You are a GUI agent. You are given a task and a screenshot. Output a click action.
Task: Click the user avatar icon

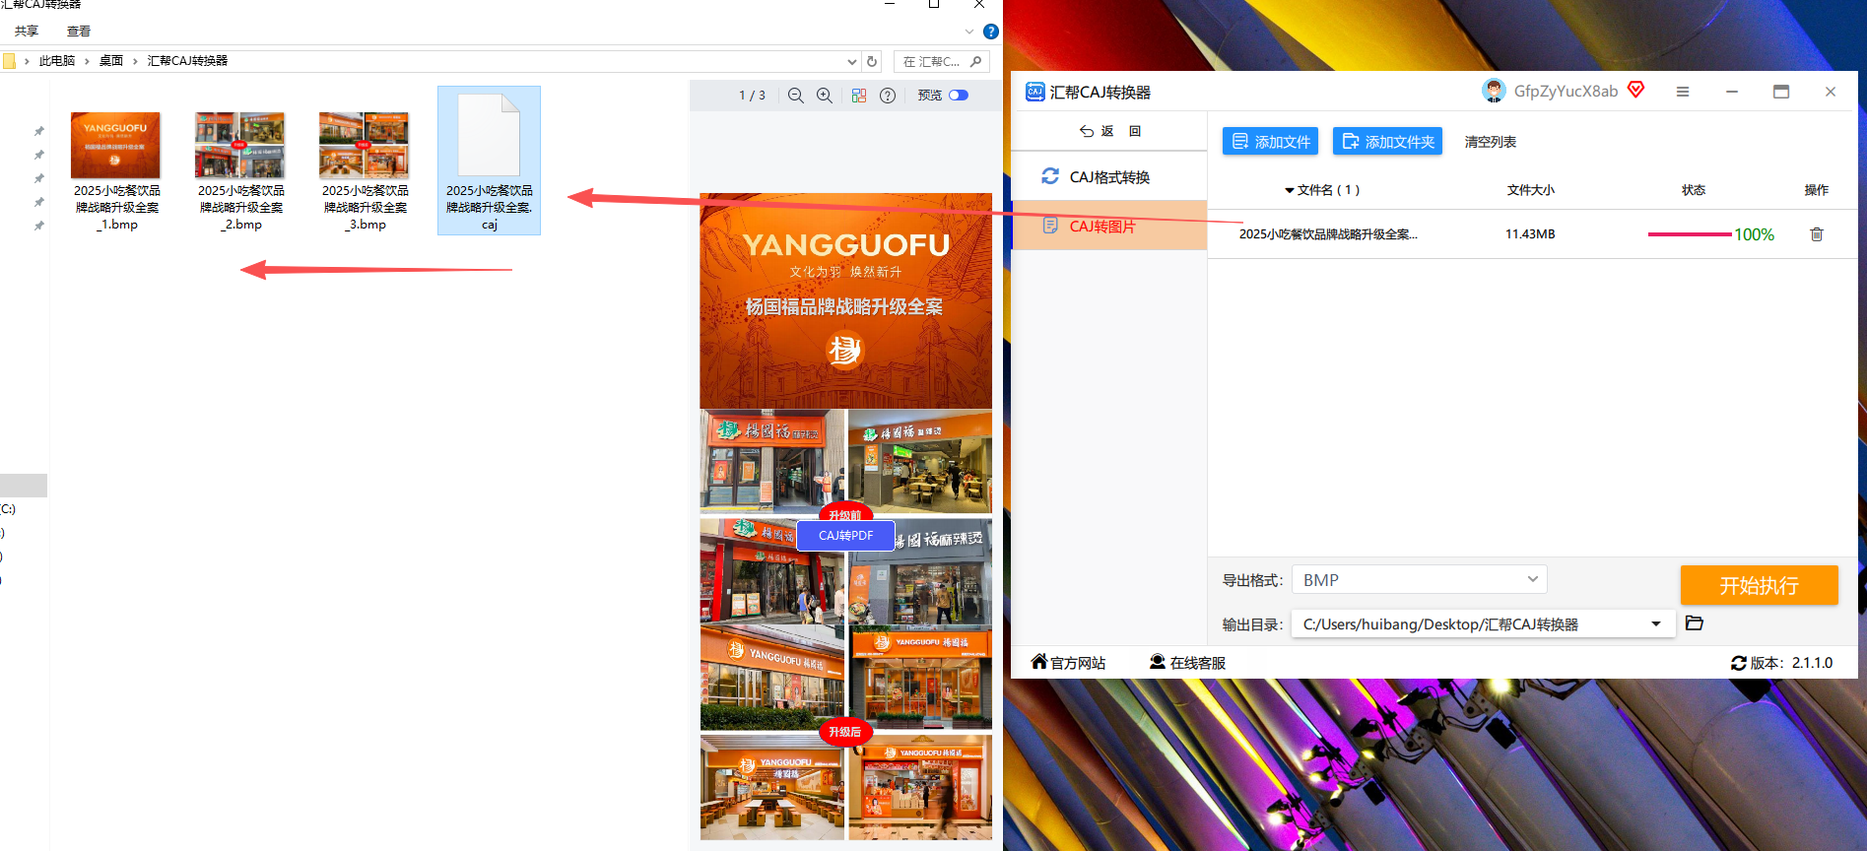(1494, 91)
